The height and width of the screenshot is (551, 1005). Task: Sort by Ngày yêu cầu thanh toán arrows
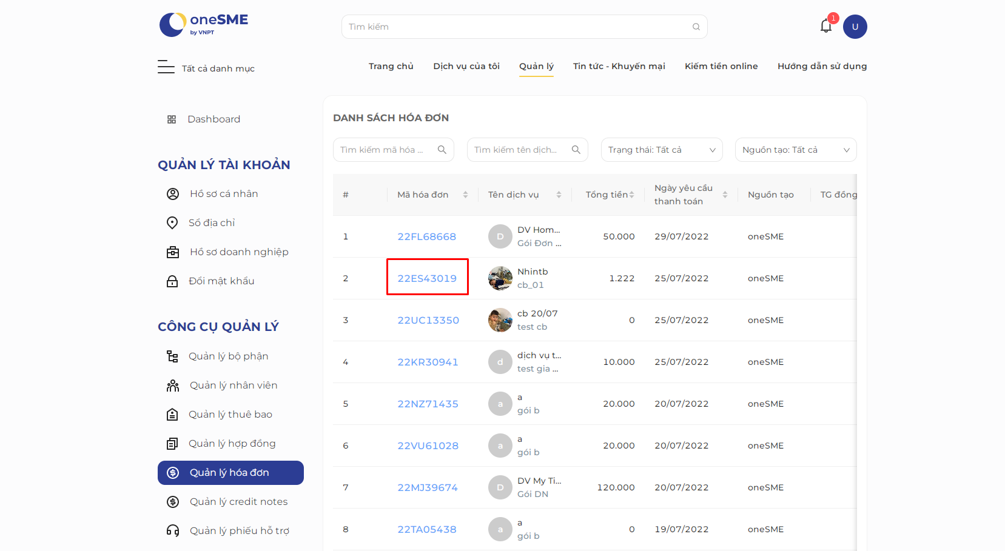[x=725, y=195]
